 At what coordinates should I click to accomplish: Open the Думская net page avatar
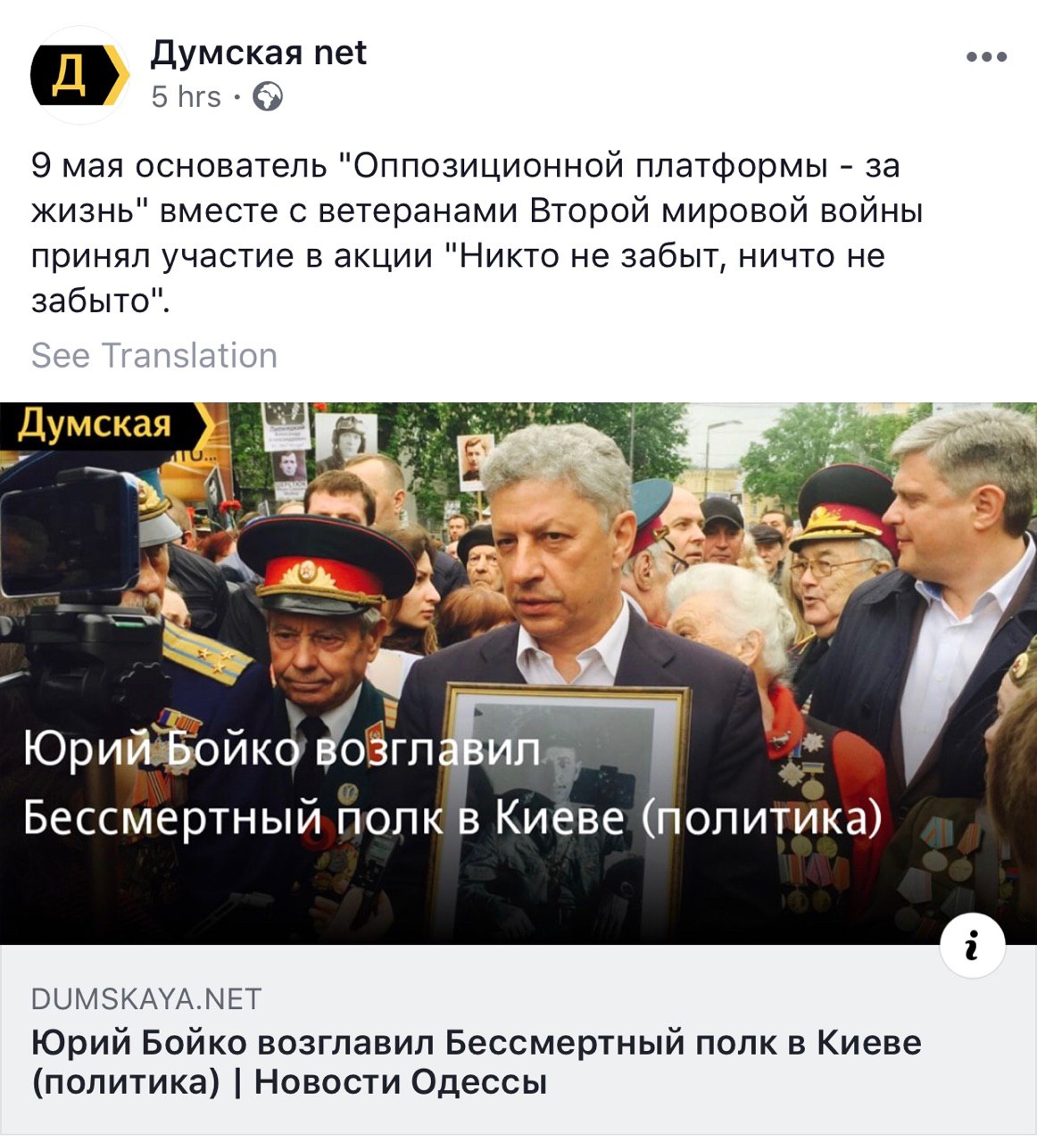79,75
